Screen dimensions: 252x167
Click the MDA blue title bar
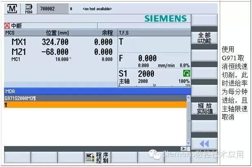point(97,91)
